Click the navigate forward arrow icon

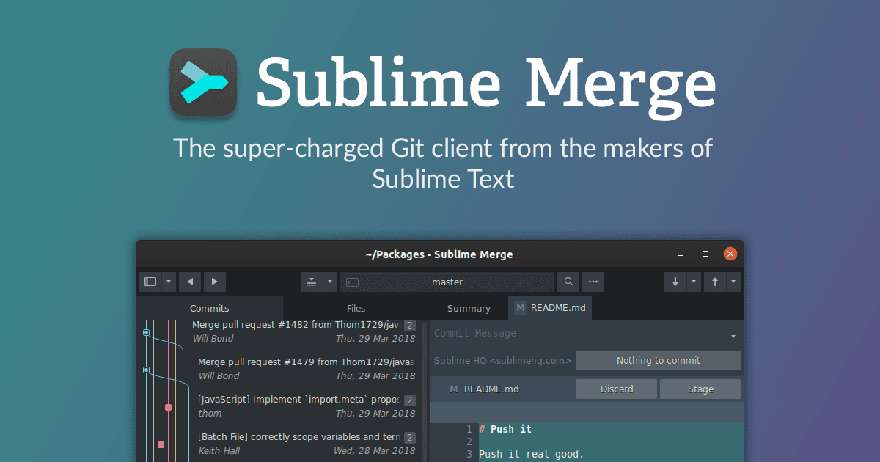tap(214, 282)
